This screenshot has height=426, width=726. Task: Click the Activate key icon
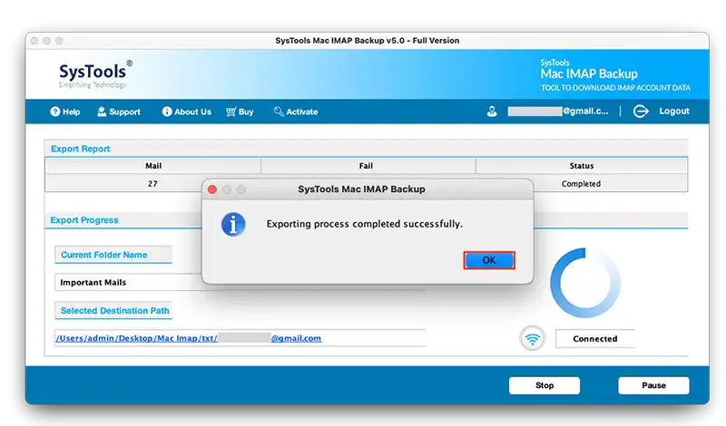click(x=279, y=111)
